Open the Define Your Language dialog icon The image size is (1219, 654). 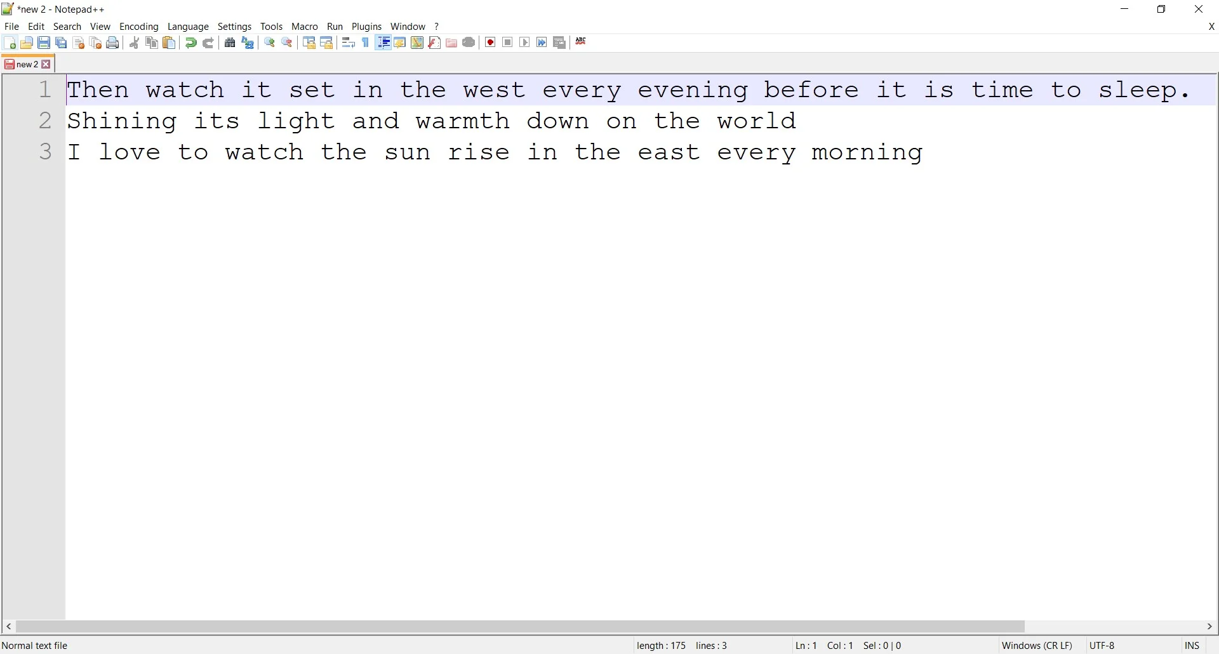(400, 43)
